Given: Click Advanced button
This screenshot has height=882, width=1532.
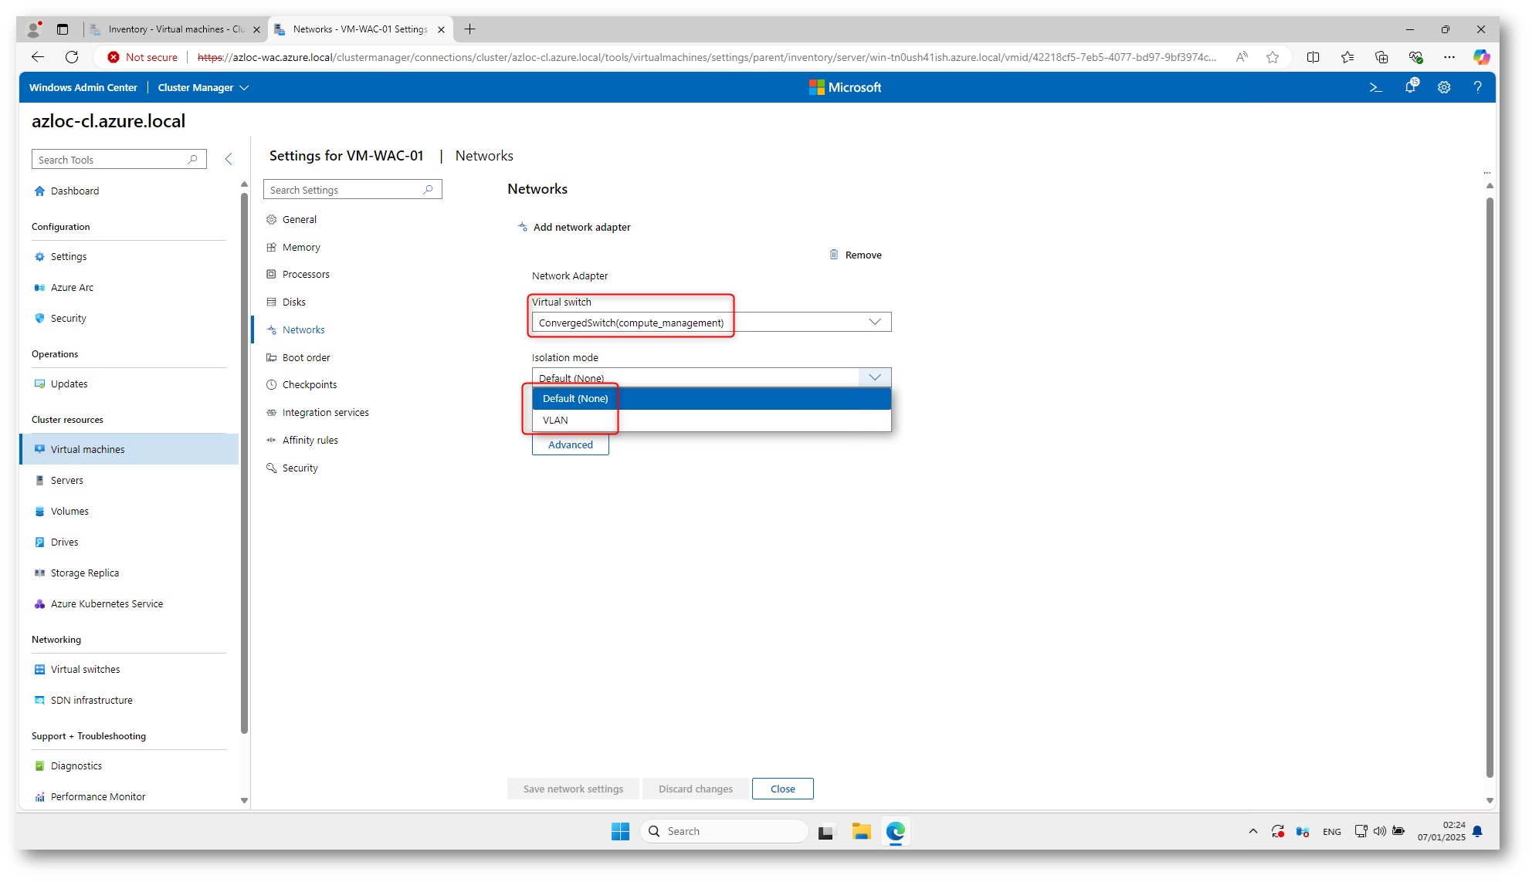Looking at the screenshot, I should point(571,445).
